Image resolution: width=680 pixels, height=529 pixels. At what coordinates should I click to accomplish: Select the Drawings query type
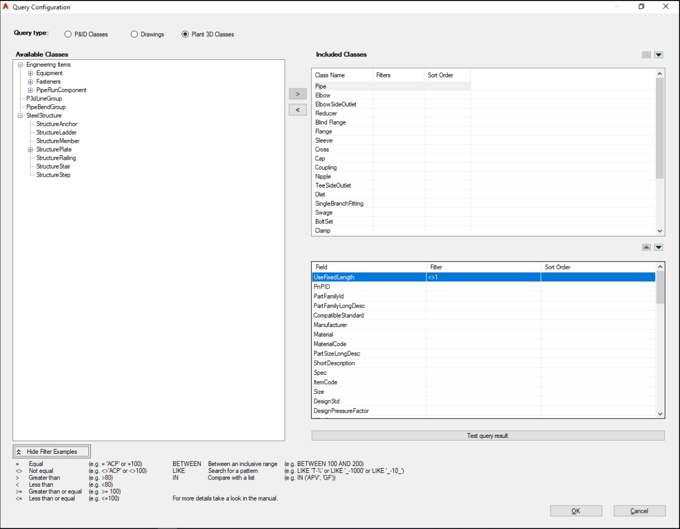click(x=134, y=34)
